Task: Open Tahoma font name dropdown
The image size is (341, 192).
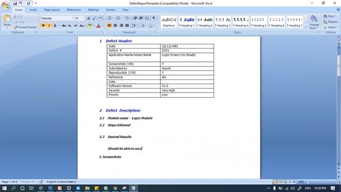Action: (72, 19)
